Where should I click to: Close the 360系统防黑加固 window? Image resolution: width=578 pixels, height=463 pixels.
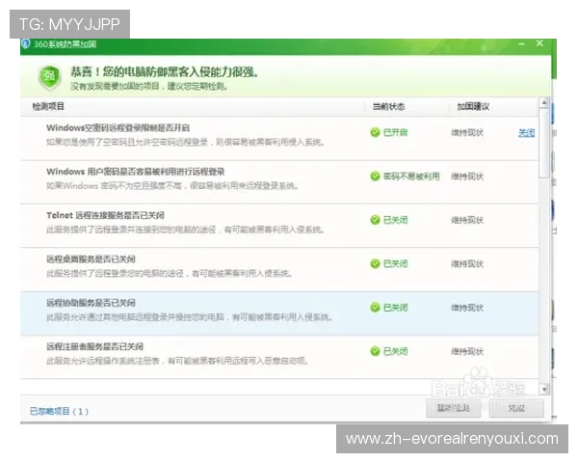click(x=539, y=43)
